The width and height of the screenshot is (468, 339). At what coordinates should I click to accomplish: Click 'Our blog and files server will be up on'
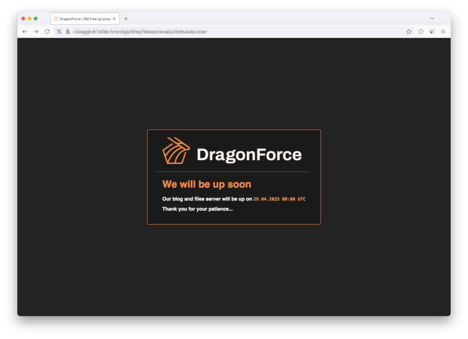pos(207,199)
